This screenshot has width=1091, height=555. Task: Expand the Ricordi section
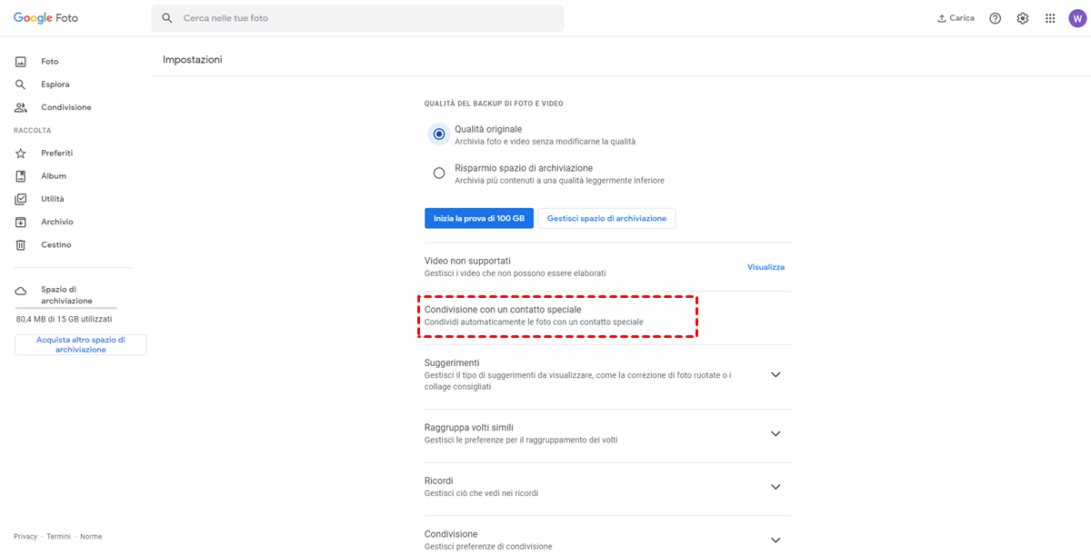tap(776, 487)
